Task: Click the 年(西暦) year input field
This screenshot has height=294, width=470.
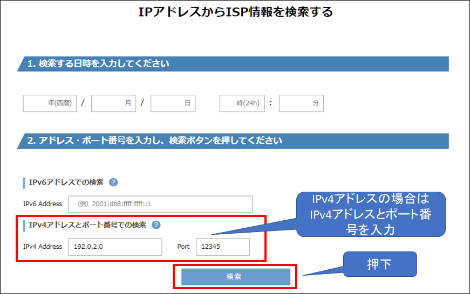Action: [50, 103]
